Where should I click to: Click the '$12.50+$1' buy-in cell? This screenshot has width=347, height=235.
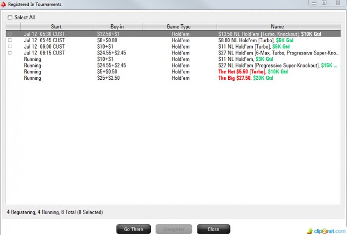[108, 34]
